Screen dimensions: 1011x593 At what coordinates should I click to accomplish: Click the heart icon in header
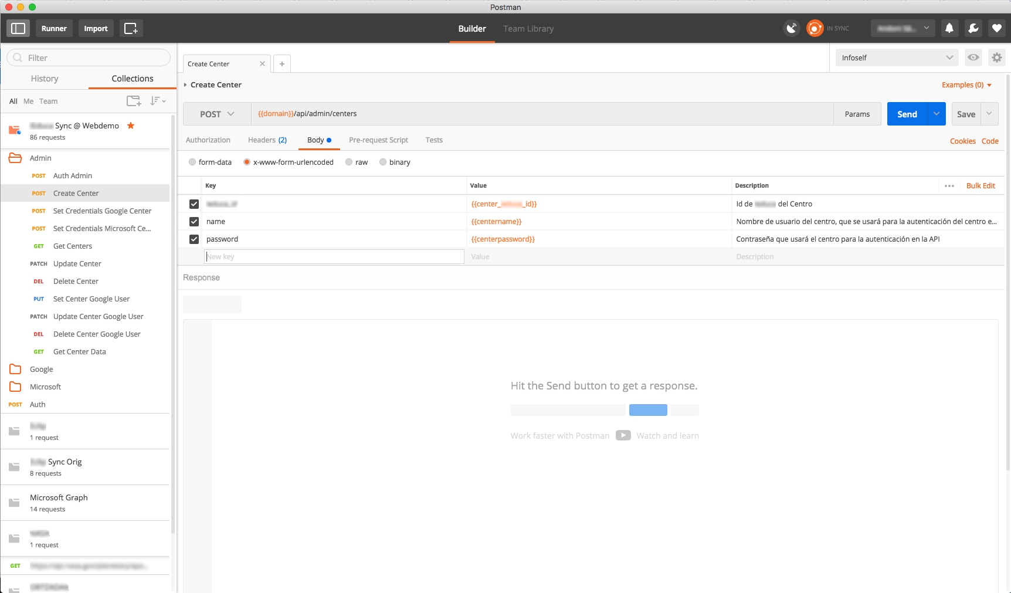pyautogui.click(x=997, y=28)
